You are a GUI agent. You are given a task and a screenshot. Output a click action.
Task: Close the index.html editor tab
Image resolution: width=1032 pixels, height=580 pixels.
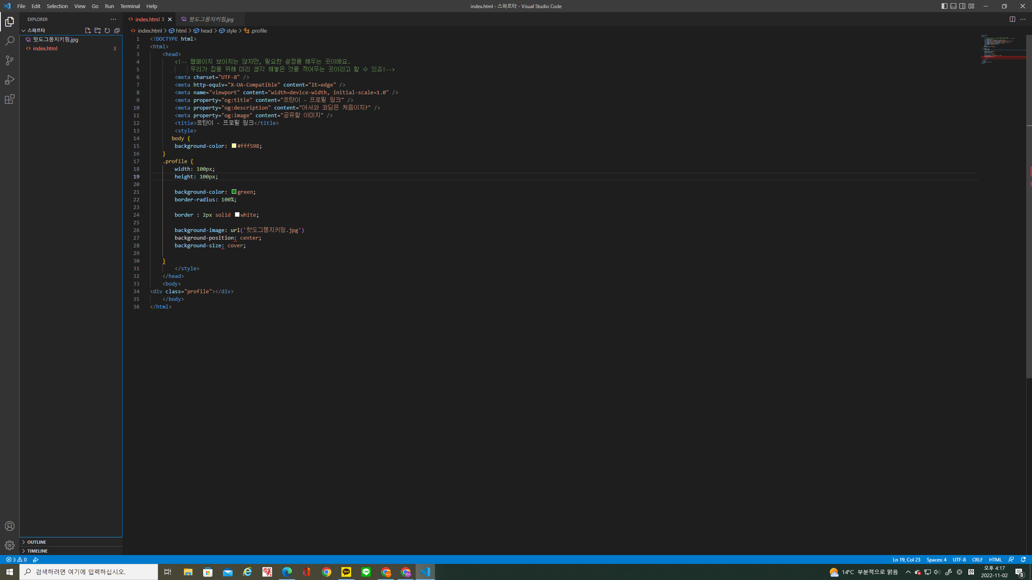[170, 19]
